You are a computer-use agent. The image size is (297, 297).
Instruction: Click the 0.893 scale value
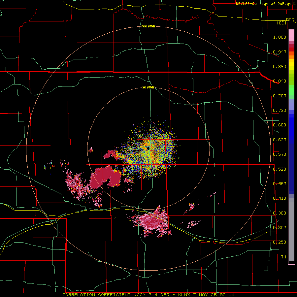pyautogui.click(x=280, y=66)
